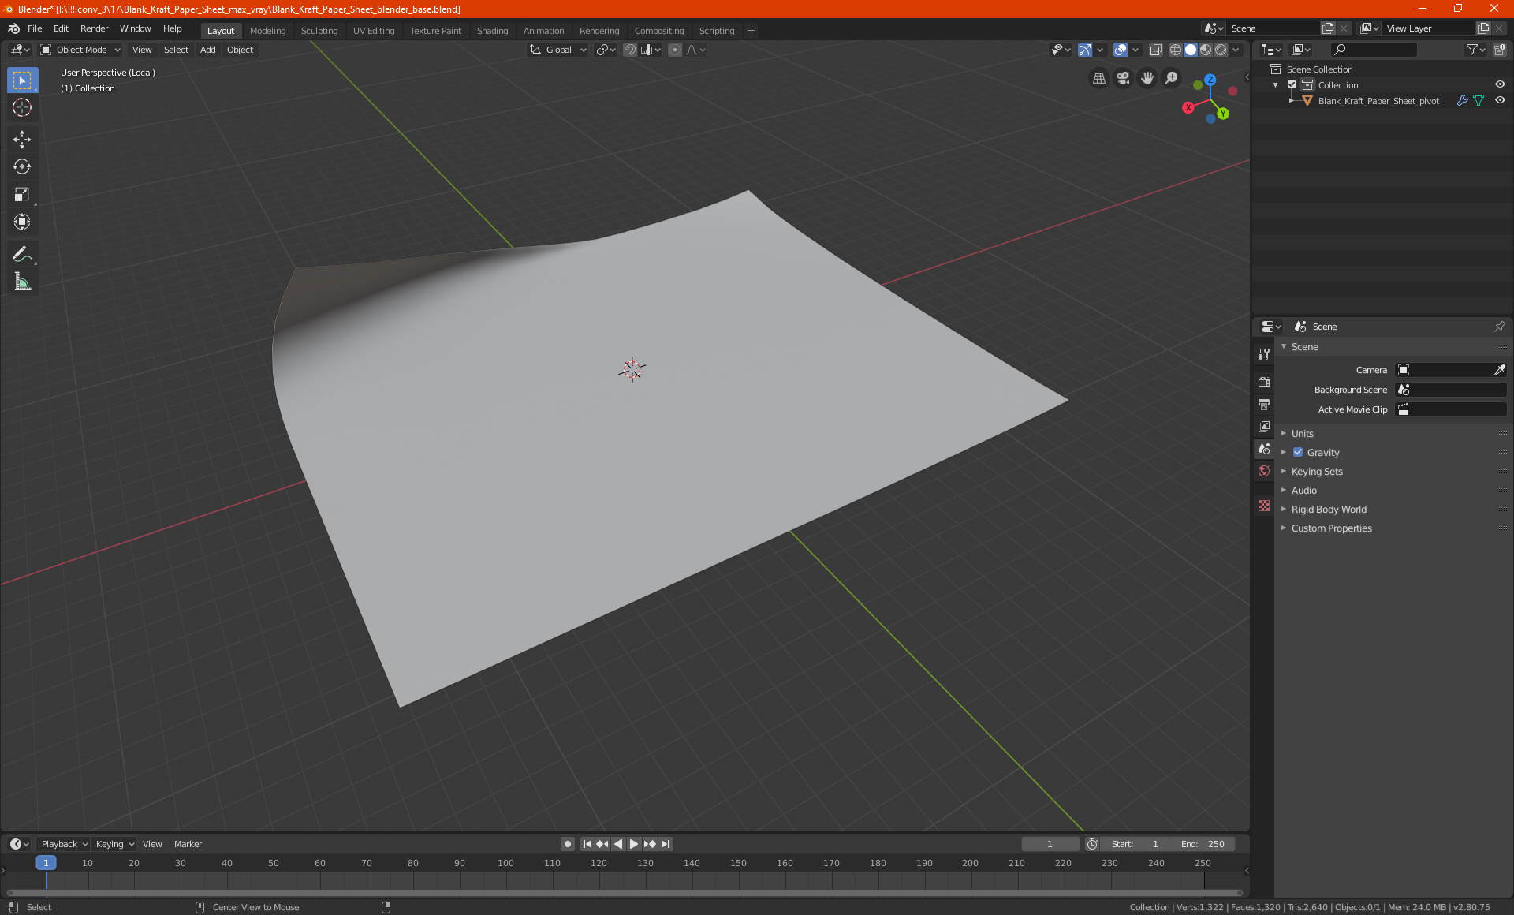Open the File menu
Screen dimensions: 1514x915
click(35, 28)
